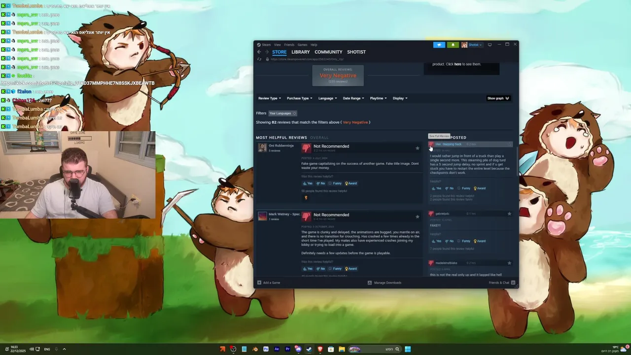631x355 pixels.
Task: Open the Language filter dropdown
Action: (328, 98)
